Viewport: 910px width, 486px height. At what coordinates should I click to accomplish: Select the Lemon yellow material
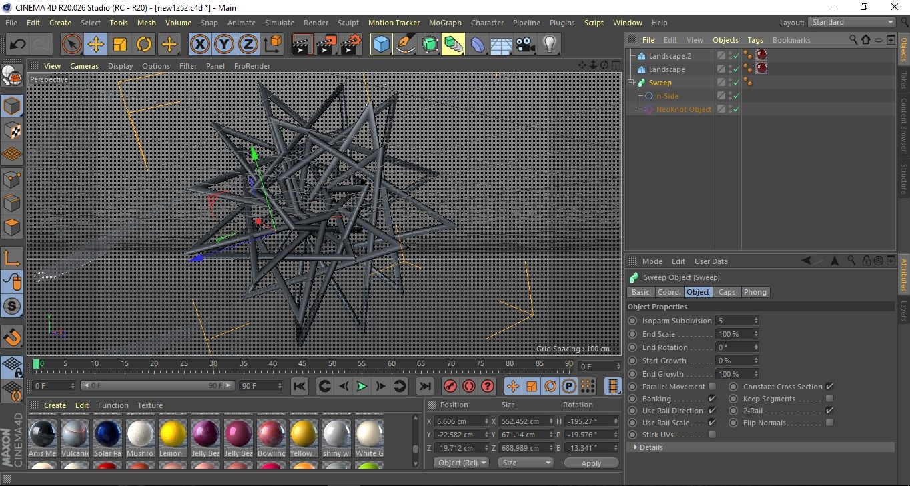coord(173,437)
